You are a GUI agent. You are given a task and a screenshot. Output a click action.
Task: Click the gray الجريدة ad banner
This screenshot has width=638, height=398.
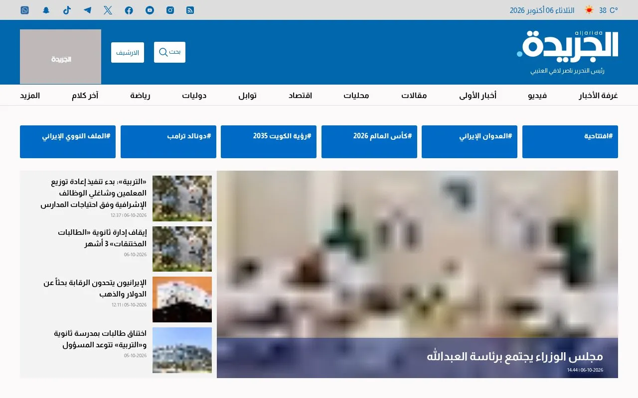pyautogui.click(x=60, y=57)
